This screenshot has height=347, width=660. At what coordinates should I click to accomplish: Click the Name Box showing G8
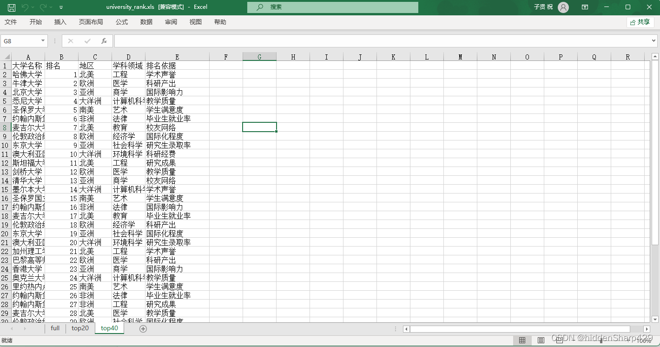click(20, 41)
